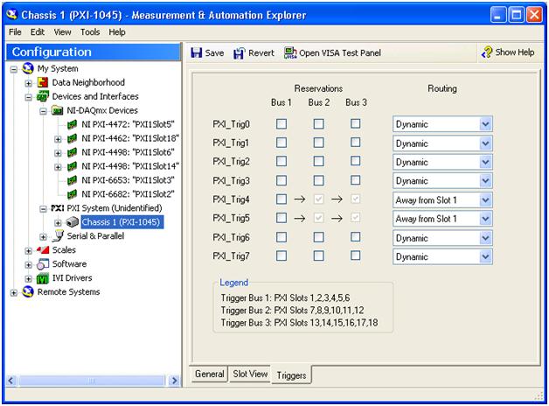This screenshot has width=549, height=406.
Task: Expand the Serial & Parallel tree node
Action: (44, 236)
